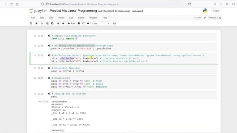Viewport: 237px width, 133px height.
Task: Open the Cell menu
Action: (71, 18)
